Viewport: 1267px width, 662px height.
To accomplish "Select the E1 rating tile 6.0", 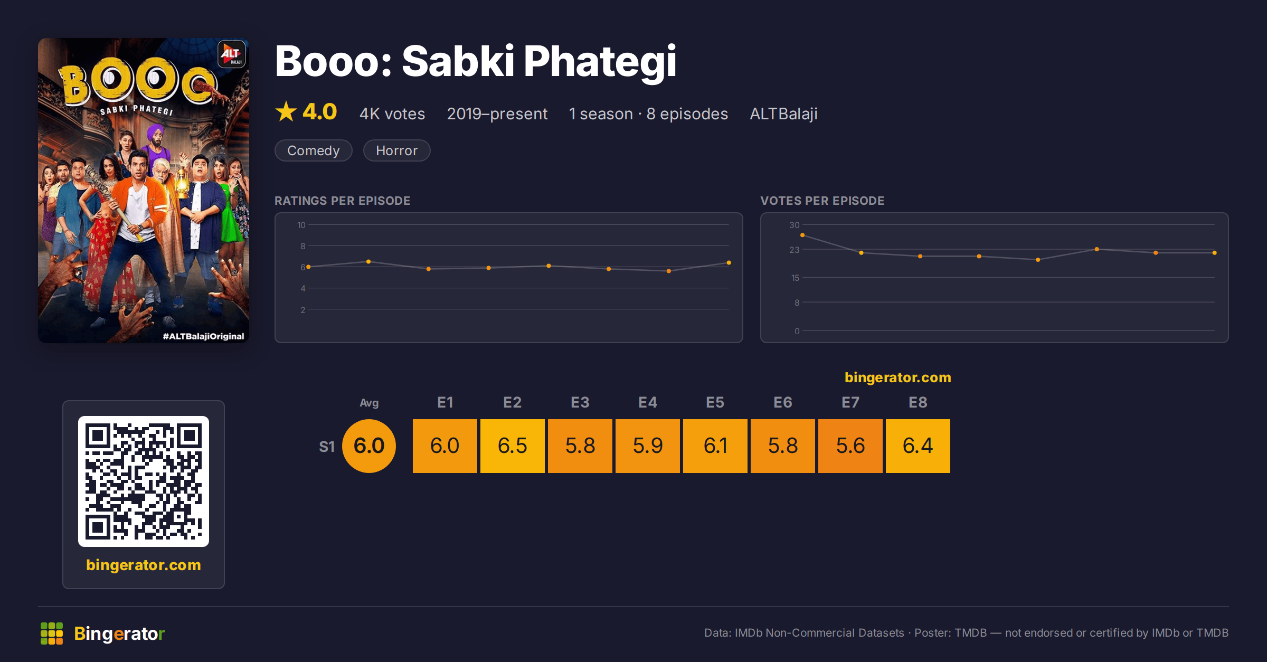I will point(445,446).
